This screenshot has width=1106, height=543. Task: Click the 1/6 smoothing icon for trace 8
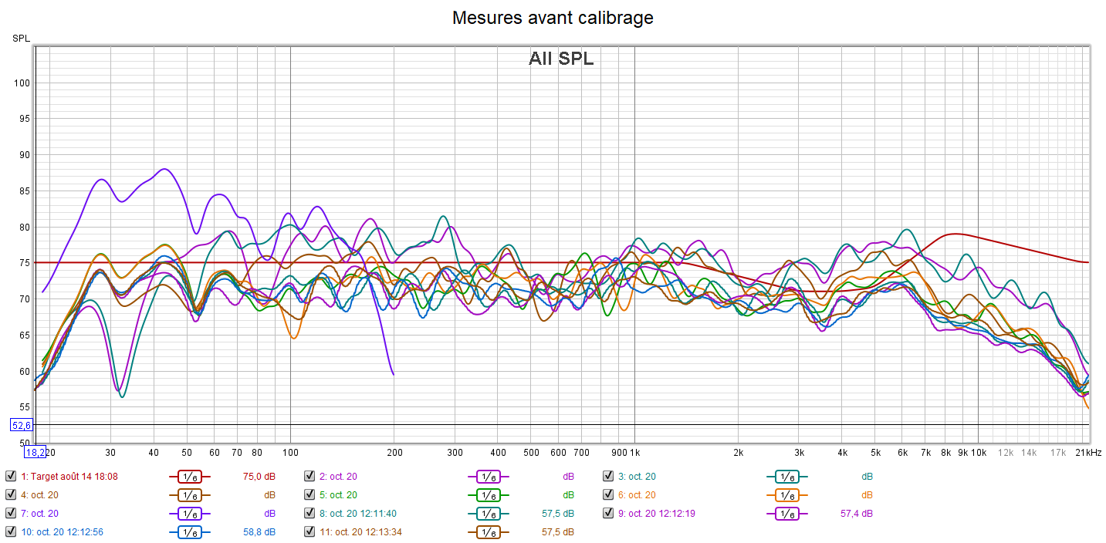pyautogui.click(x=488, y=514)
